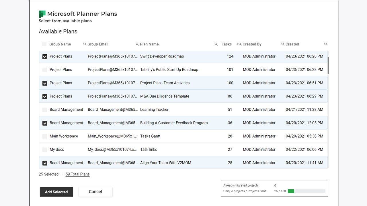Image resolution: width=367 pixels, height=206 pixels.
Task: Select plan name Align Your Team With V2MOM
Action: [x=166, y=163]
